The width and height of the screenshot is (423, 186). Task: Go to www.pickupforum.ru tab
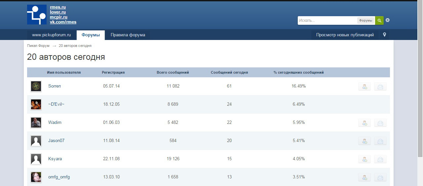click(x=52, y=35)
